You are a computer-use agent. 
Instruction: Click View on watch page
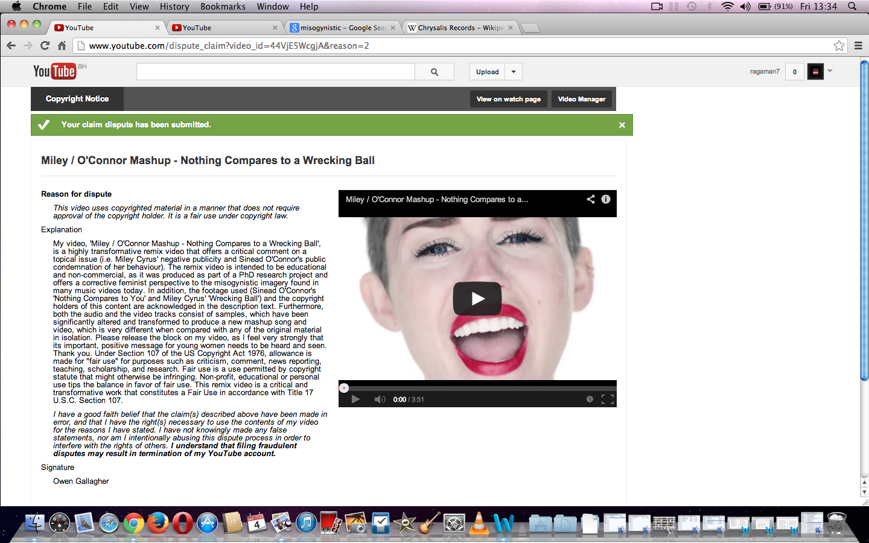[x=509, y=99]
